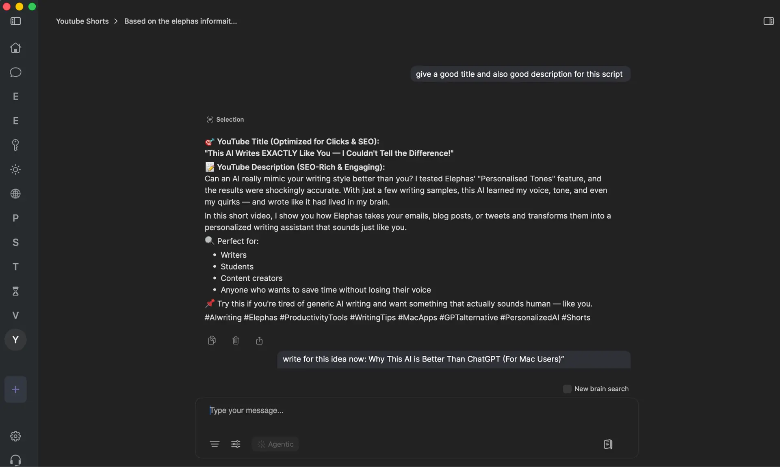Screen dimensions: 780x467
Task: Click the hourglass icon in sidebar
Action: (x=15, y=291)
